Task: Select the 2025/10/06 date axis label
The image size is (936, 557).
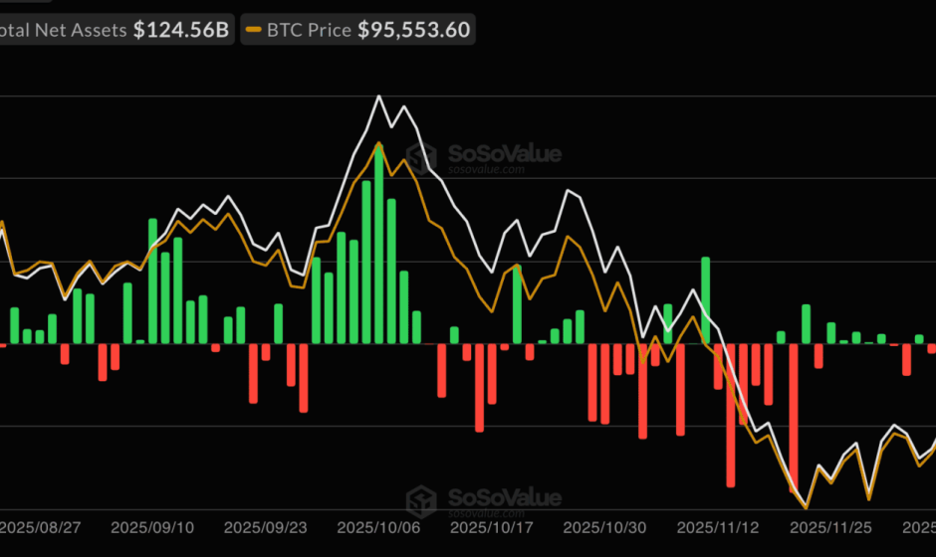Action: pyautogui.click(x=379, y=525)
